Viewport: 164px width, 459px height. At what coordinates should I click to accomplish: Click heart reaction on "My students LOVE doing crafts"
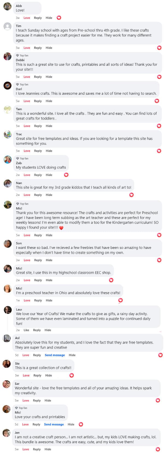point(66,175)
